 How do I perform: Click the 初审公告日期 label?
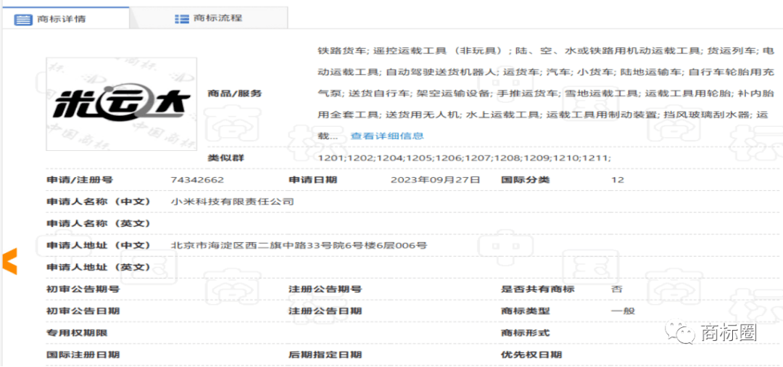tap(83, 311)
